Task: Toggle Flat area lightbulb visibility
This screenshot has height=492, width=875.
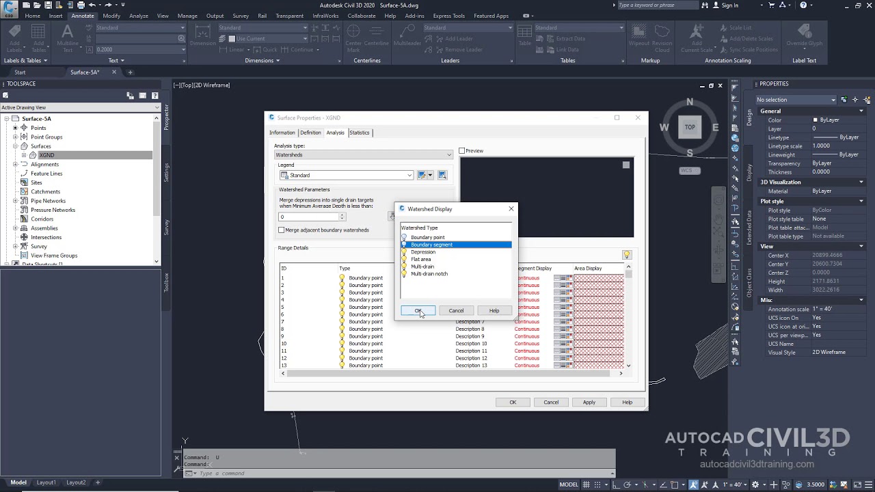Action: pos(404,259)
